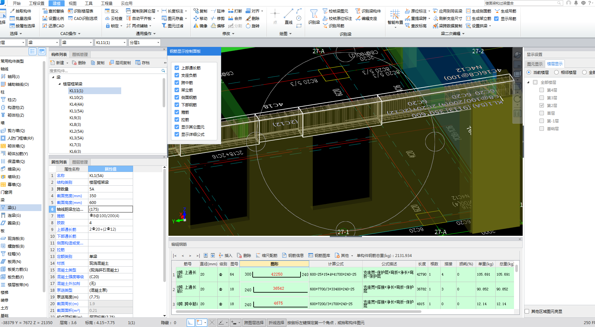The width and height of the screenshot is (595, 327).
Task: Open the 云检查 cloud check tool
Action: [x=114, y=18]
